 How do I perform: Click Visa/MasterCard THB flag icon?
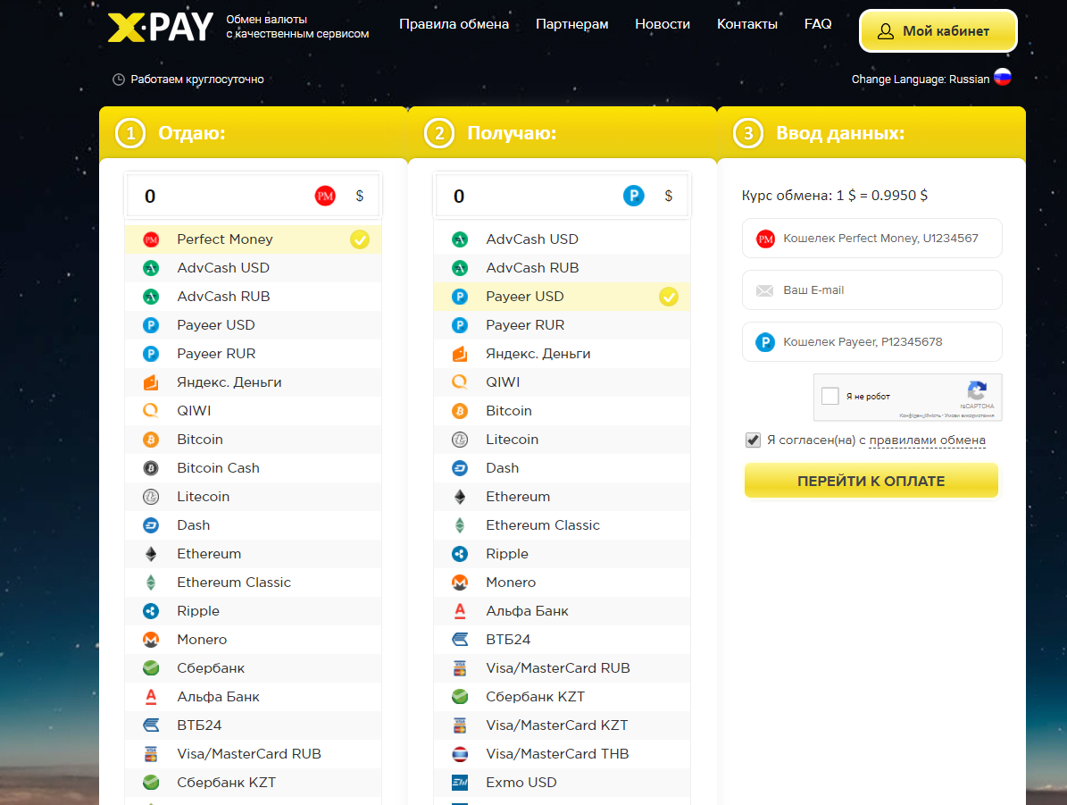click(x=460, y=755)
